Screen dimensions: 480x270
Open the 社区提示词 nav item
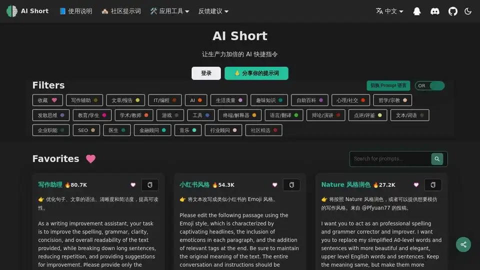(x=121, y=11)
